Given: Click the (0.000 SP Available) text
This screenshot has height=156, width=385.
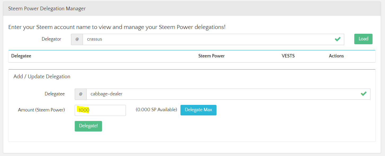Looking at the screenshot, I should [x=156, y=110].
